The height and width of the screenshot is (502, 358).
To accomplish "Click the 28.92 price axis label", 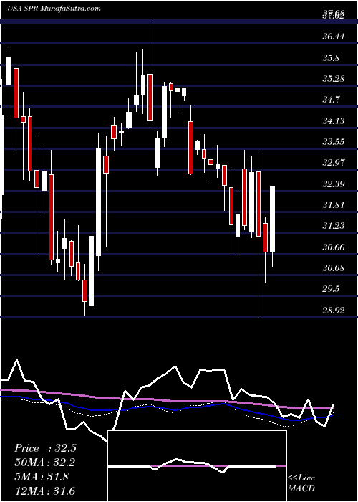I will 333,311.
